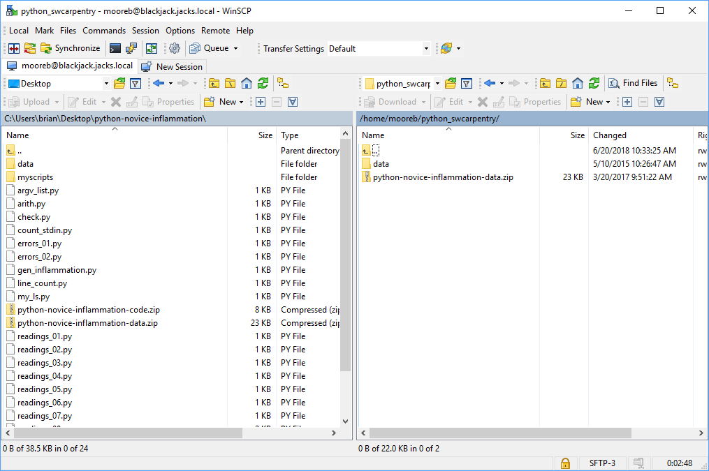
Task: Click the Queue toolbar button
Action: [x=210, y=48]
